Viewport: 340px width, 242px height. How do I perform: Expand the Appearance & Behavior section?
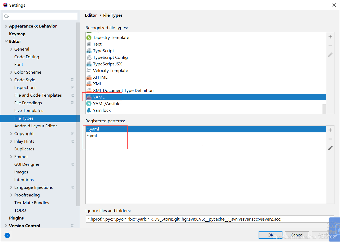[6, 26]
